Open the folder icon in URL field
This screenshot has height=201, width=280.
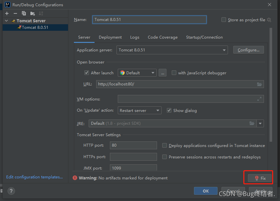click(x=259, y=84)
